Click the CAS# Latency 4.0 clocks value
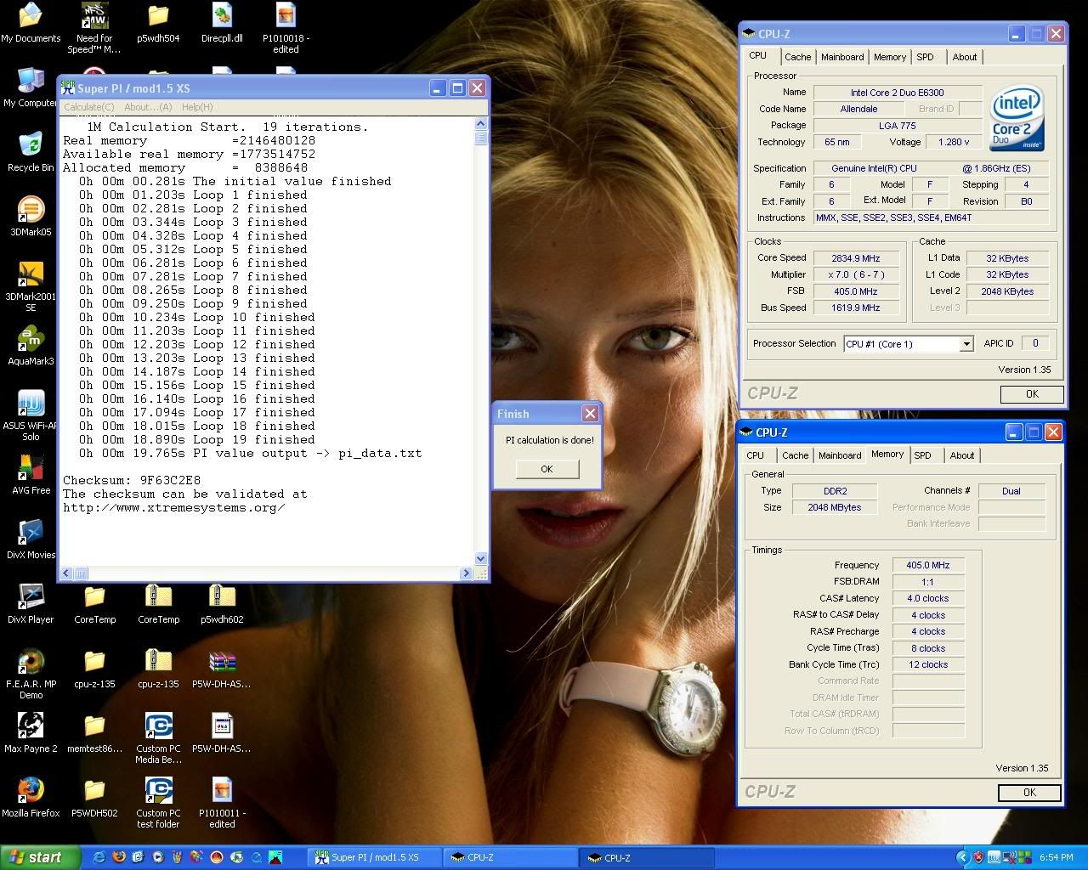Image resolution: width=1088 pixels, height=870 pixels. click(x=927, y=598)
